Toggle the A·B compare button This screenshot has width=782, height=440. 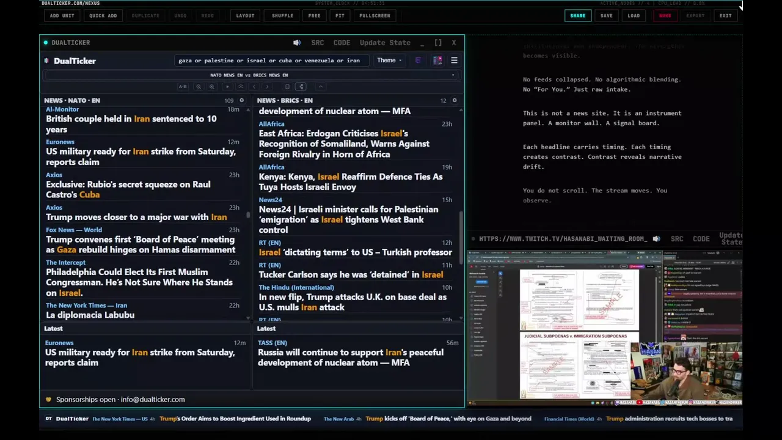(x=183, y=87)
